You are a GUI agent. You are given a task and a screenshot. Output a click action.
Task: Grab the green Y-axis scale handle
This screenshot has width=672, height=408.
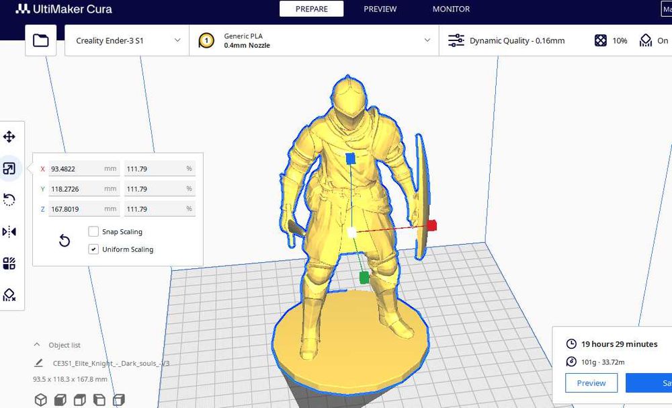pos(364,278)
